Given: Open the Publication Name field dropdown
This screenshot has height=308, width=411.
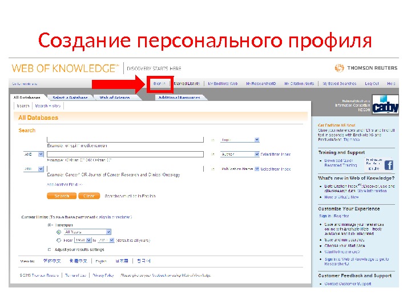Looking at the screenshot, I should pos(240,169).
